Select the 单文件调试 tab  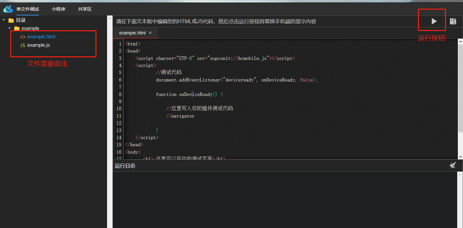(x=28, y=9)
